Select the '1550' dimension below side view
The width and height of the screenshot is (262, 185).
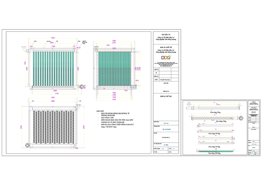[x=114, y=99]
